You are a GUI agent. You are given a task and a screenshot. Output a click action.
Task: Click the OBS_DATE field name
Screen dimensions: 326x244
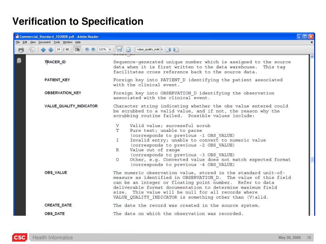[54, 214]
